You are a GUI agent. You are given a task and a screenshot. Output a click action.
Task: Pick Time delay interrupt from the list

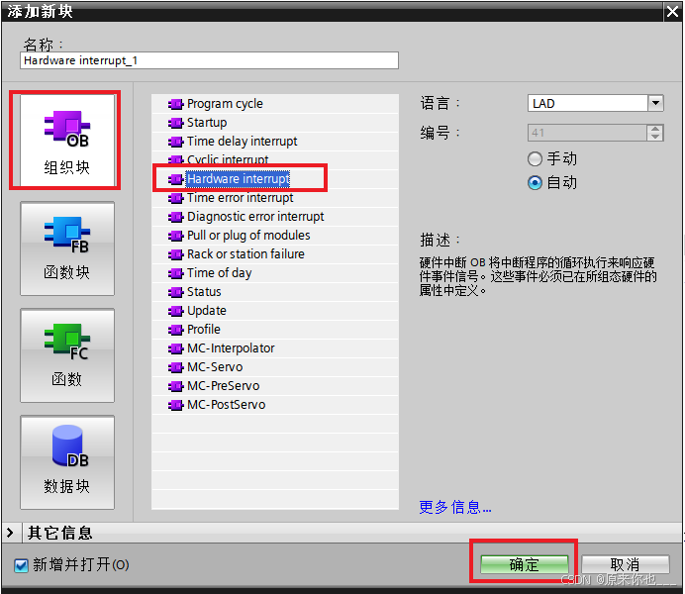[x=242, y=142]
